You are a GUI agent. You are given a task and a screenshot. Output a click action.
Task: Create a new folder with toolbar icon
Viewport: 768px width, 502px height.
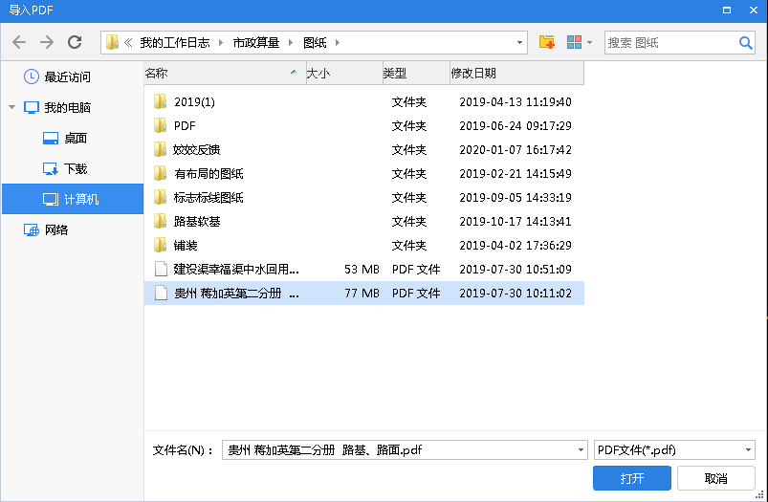[x=546, y=43]
